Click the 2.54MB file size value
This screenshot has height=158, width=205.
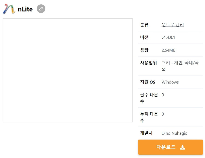(168, 50)
